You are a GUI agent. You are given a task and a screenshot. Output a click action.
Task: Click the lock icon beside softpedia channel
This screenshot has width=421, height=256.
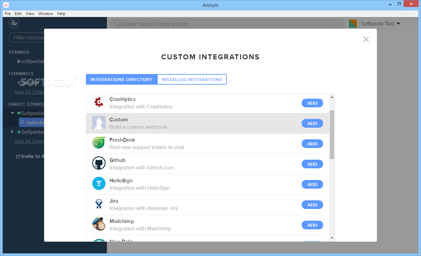pyautogui.click(x=19, y=61)
